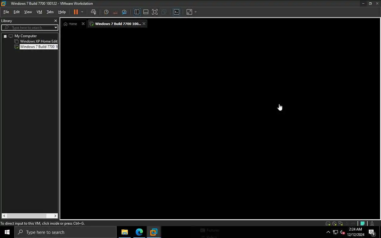Open the Edit menu

point(16,12)
